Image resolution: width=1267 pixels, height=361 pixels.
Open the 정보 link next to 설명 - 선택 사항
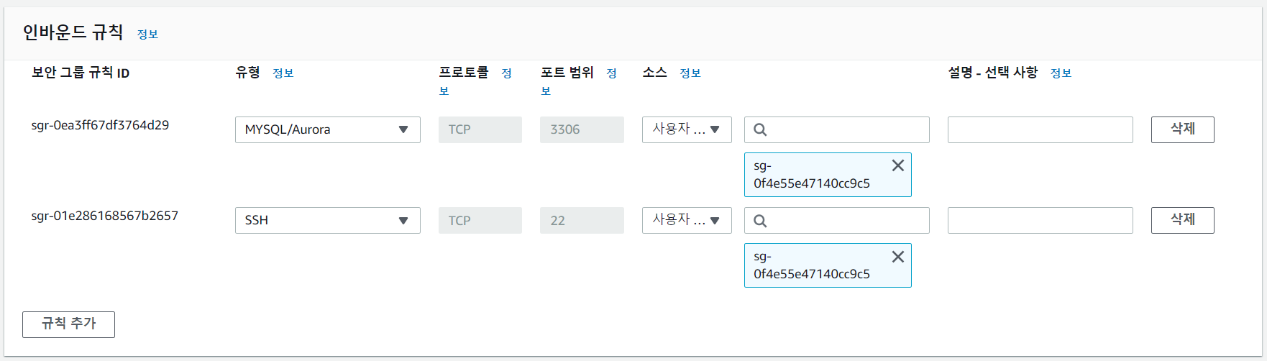tap(1061, 73)
